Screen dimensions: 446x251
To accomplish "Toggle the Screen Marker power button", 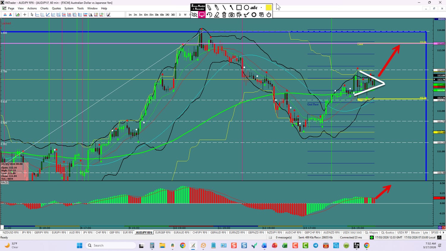I will pos(269,15).
